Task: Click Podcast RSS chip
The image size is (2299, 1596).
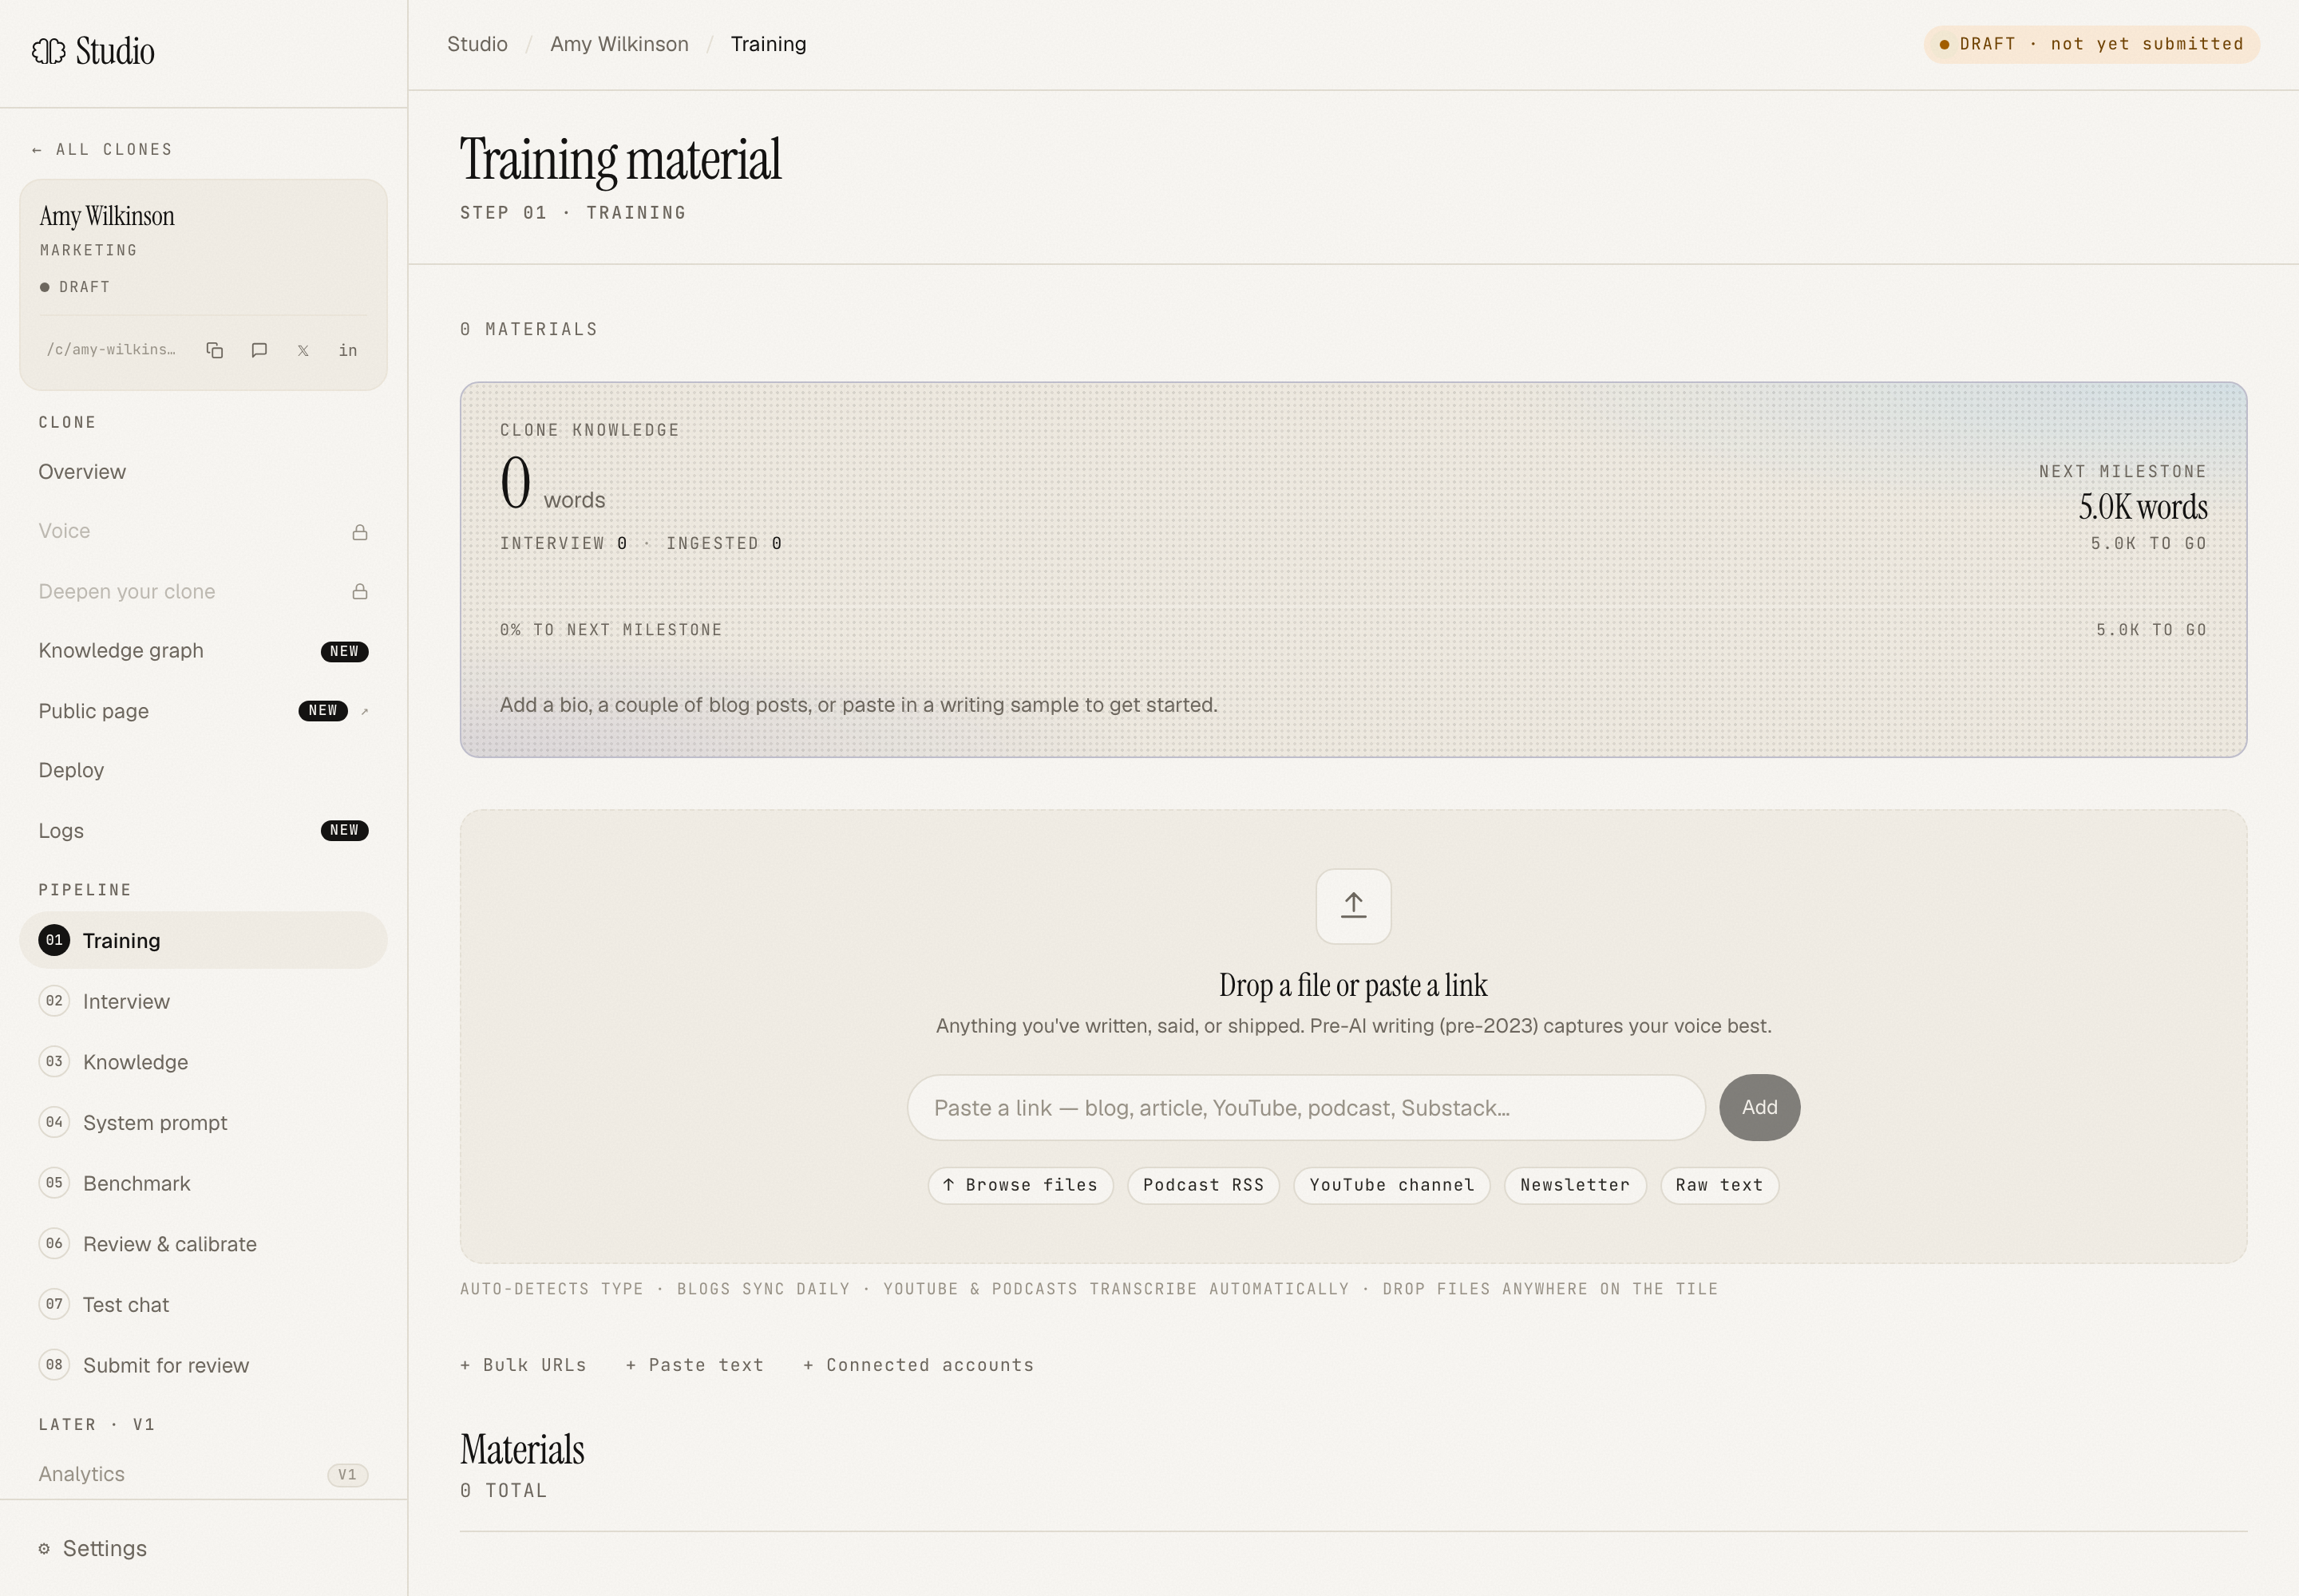Action: (1204, 1185)
